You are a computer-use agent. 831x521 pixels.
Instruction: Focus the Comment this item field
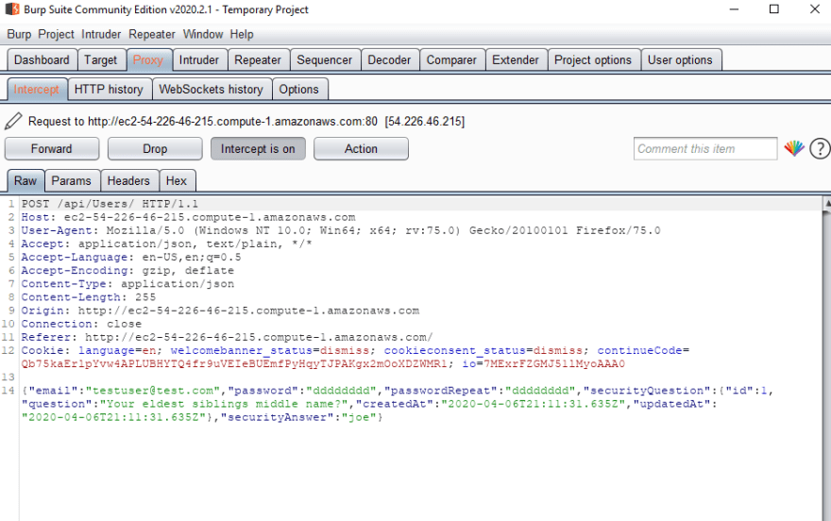click(705, 149)
